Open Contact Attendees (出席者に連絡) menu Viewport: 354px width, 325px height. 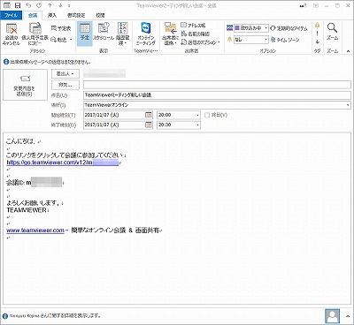coord(170,34)
